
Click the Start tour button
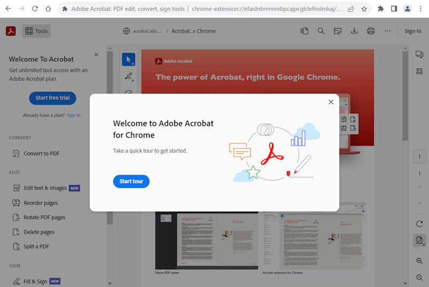(x=131, y=181)
